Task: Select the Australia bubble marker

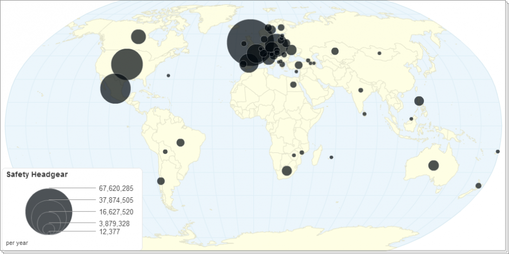Action: click(x=433, y=165)
